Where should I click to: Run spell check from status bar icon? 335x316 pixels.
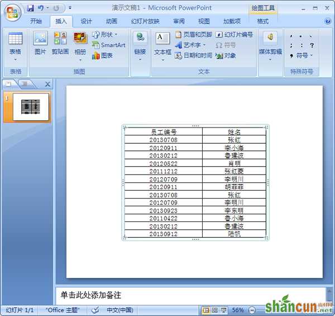95,310
